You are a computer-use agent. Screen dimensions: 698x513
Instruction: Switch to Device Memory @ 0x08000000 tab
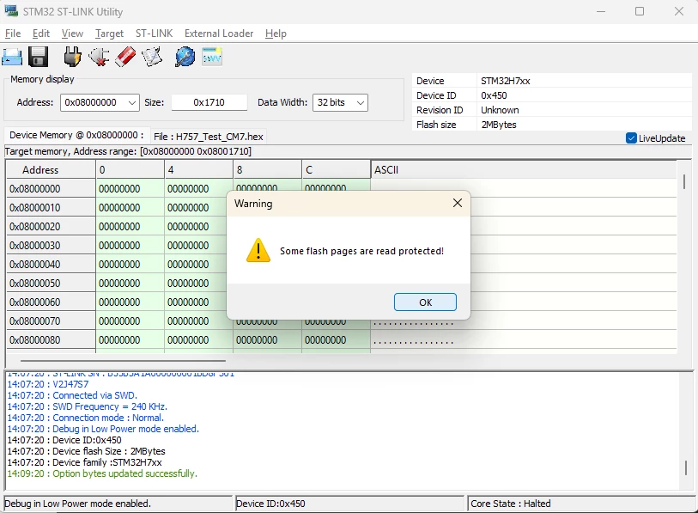click(x=76, y=135)
